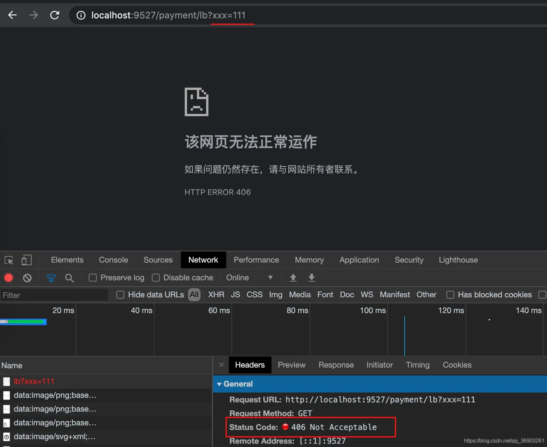The image size is (547, 447).
Task: Collapse the General headers section
Action: (219, 384)
